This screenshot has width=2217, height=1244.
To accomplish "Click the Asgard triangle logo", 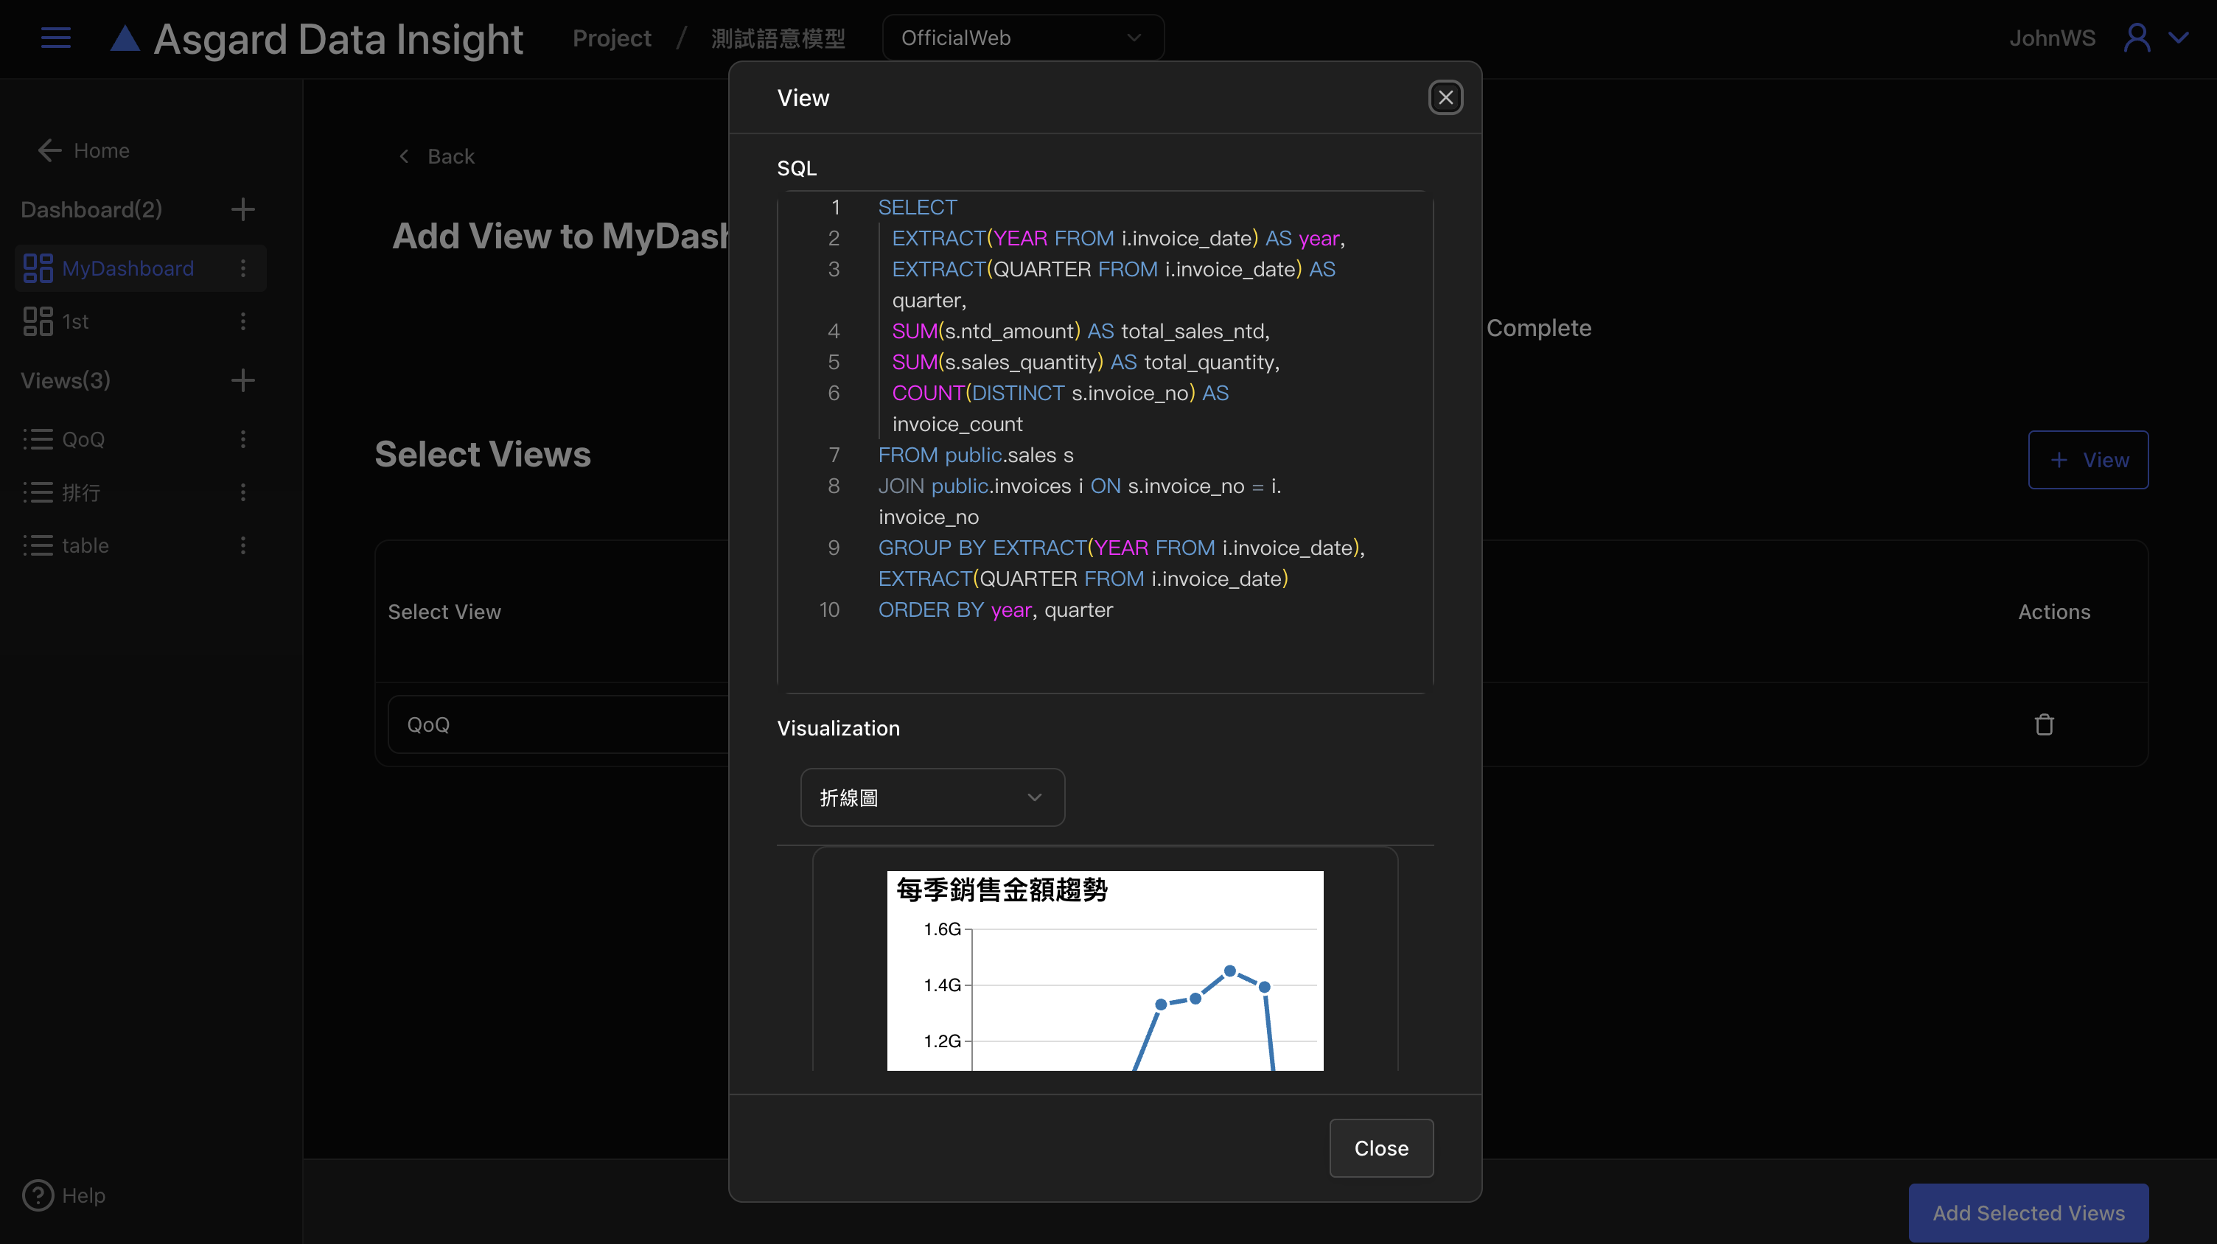I will click(125, 39).
